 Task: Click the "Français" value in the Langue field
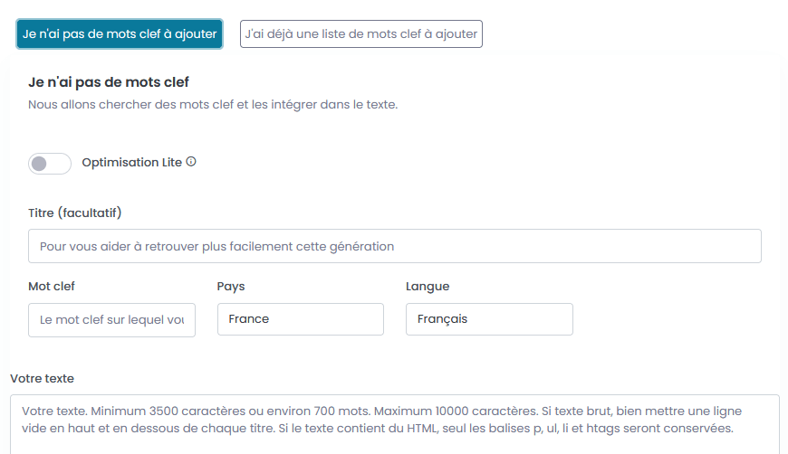click(442, 319)
